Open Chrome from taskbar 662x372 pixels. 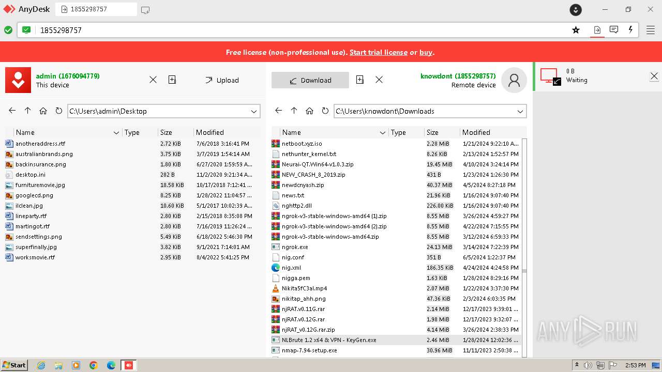point(94,365)
